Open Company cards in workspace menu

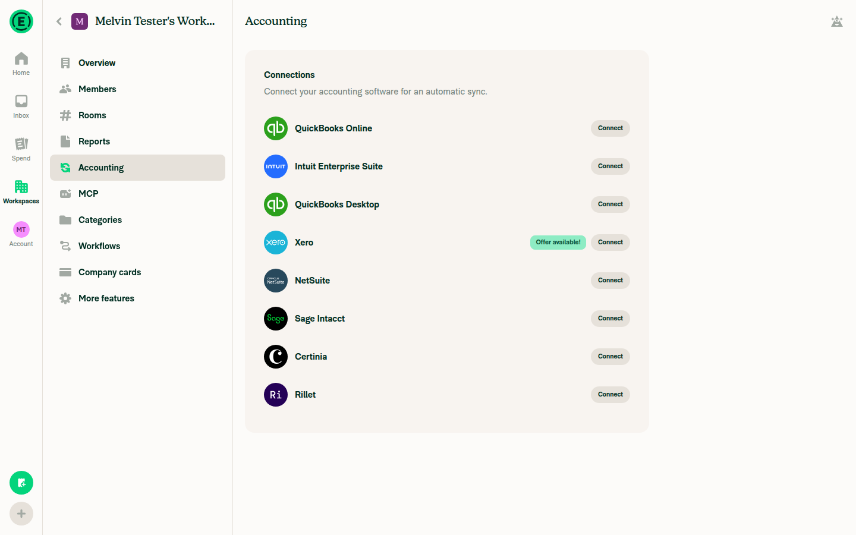click(x=137, y=272)
